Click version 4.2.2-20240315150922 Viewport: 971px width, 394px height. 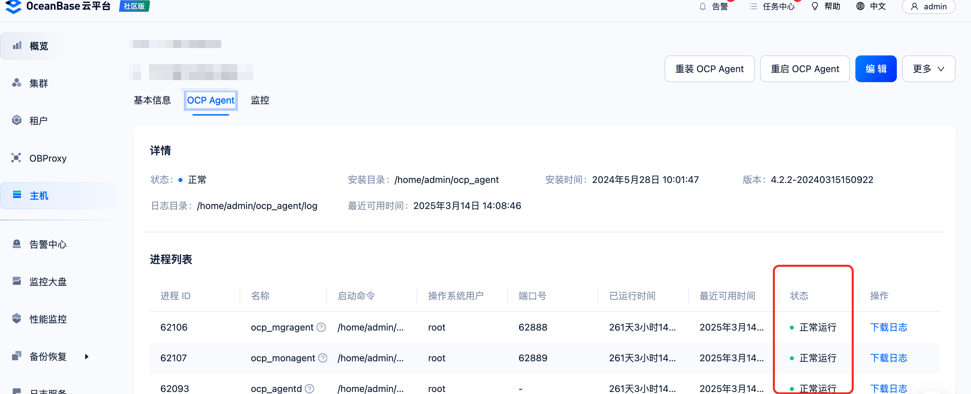click(x=822, y=180)
